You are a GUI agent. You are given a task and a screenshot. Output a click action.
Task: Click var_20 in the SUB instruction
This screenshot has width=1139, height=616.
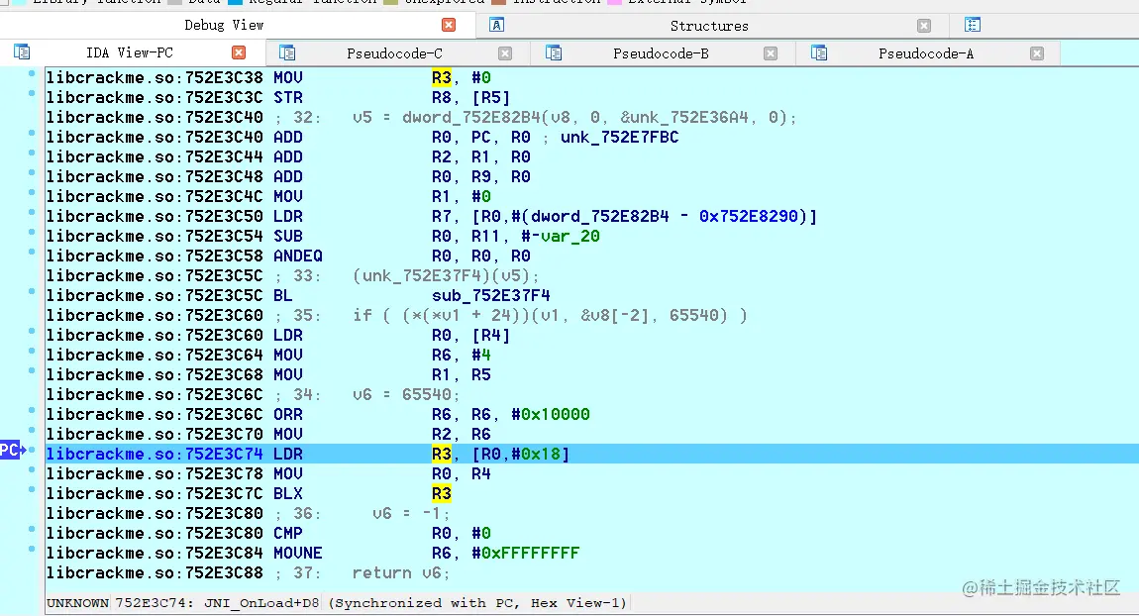(x=569, y=236)
